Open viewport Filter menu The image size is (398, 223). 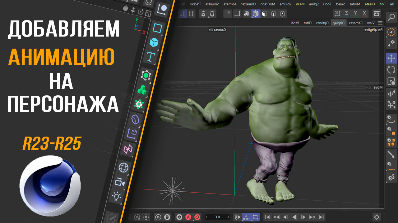[x=308, y=23]
